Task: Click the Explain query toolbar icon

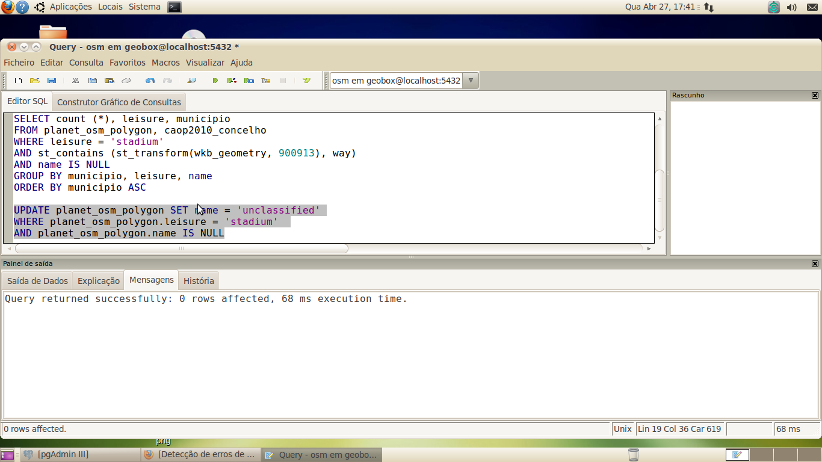Action: [x=266, y=81]
